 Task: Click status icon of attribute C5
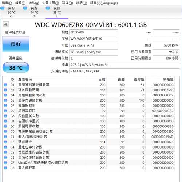[5, 152]
